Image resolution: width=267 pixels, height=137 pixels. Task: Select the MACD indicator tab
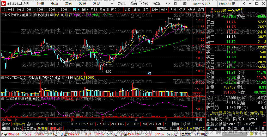(x=40, y=124)
